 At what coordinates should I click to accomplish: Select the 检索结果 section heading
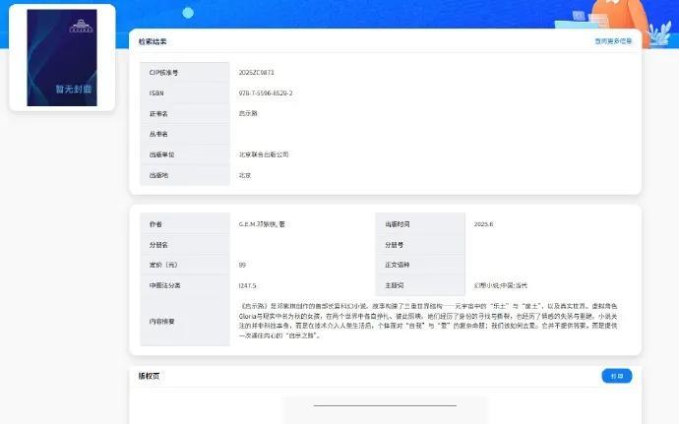[x=153, y=41]
